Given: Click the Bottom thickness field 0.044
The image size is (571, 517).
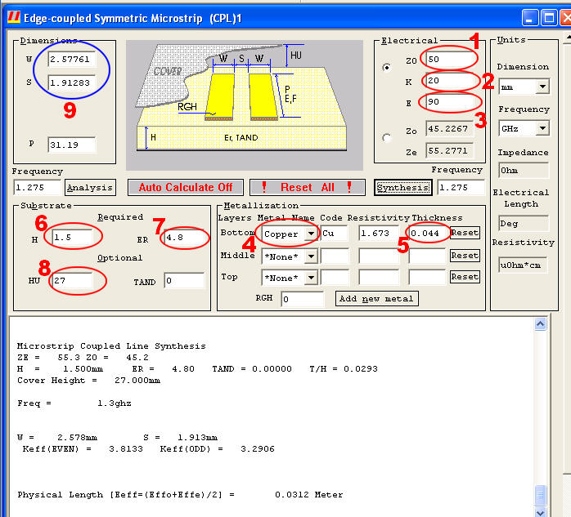Looking at the screenshot, I should [x=428, y=234].
